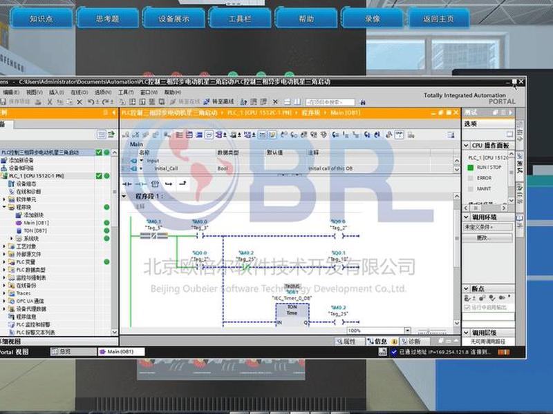Click the 添加新块 icon under 程序块
Viewport: 553px width, 414px height.
pos(19,215)
